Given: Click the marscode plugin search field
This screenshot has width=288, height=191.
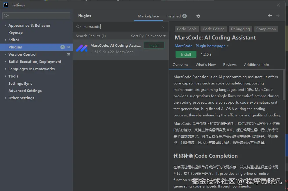Looking at the screenshot, I should pos(121,27).
